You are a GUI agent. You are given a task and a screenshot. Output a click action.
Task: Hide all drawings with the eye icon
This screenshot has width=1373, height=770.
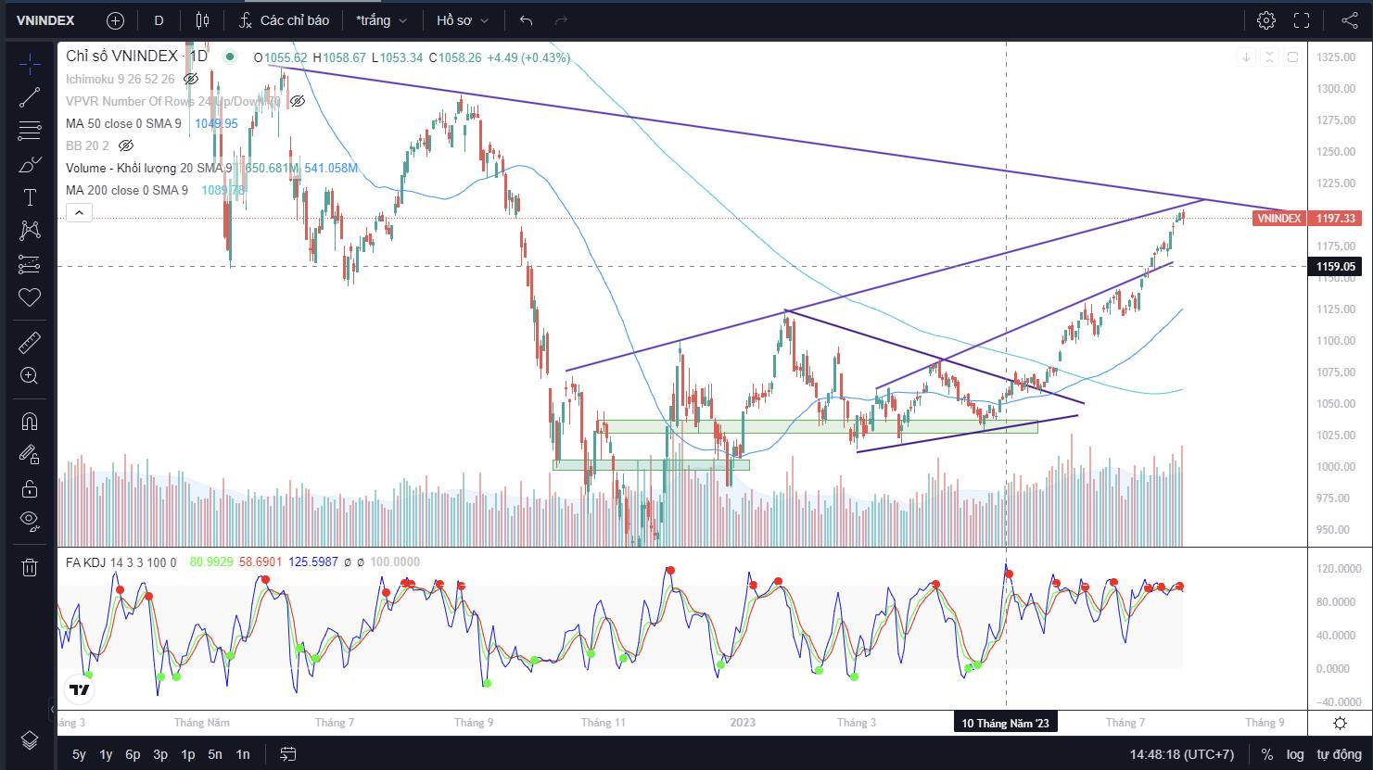pos(30,520)
